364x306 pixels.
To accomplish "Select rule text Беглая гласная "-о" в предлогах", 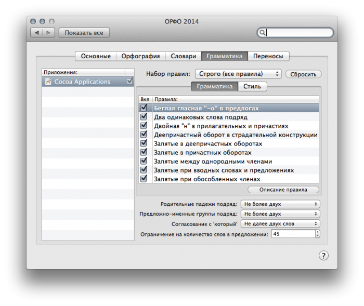I will (206, 109).
